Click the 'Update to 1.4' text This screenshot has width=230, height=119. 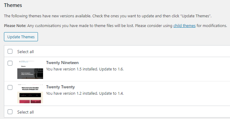pyautogui.click(x=111, y=93)
